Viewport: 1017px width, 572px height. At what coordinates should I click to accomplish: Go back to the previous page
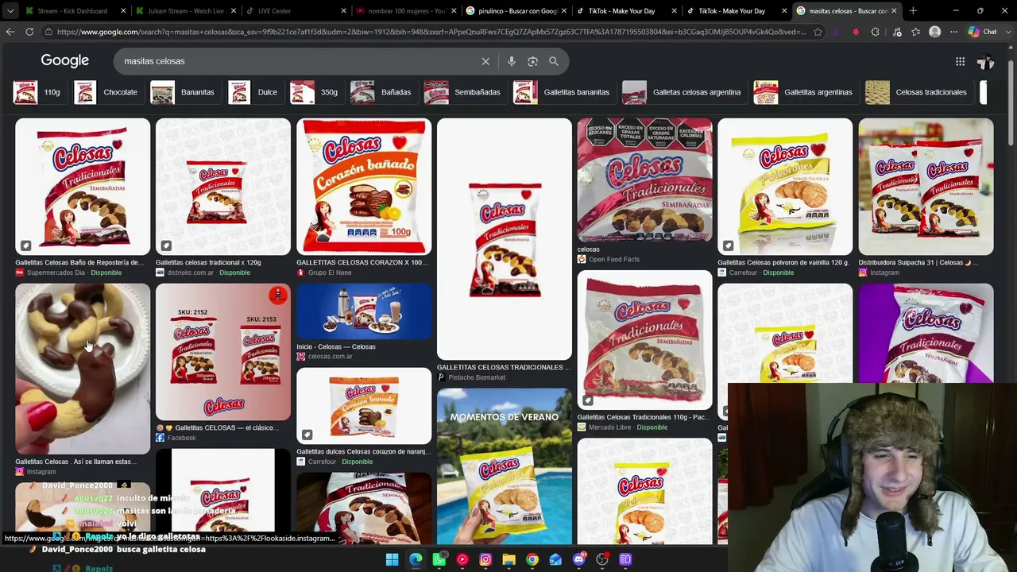coord(10,32)
